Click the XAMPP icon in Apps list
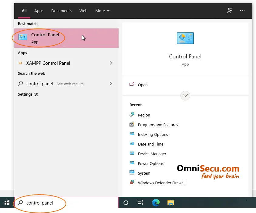 (x=20, y=63)
